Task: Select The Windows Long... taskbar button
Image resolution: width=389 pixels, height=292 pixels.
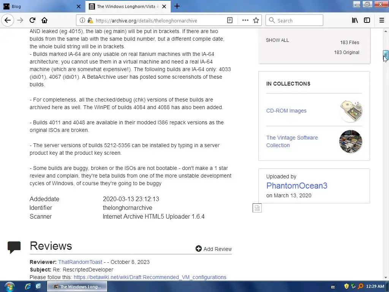Action: (x=77, y=287)
